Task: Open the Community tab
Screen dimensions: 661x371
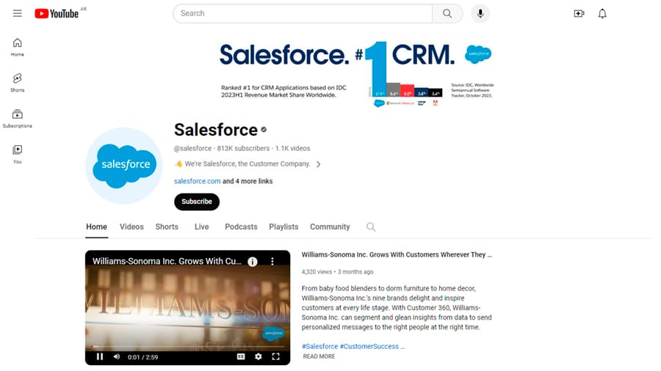Action: 330,227
